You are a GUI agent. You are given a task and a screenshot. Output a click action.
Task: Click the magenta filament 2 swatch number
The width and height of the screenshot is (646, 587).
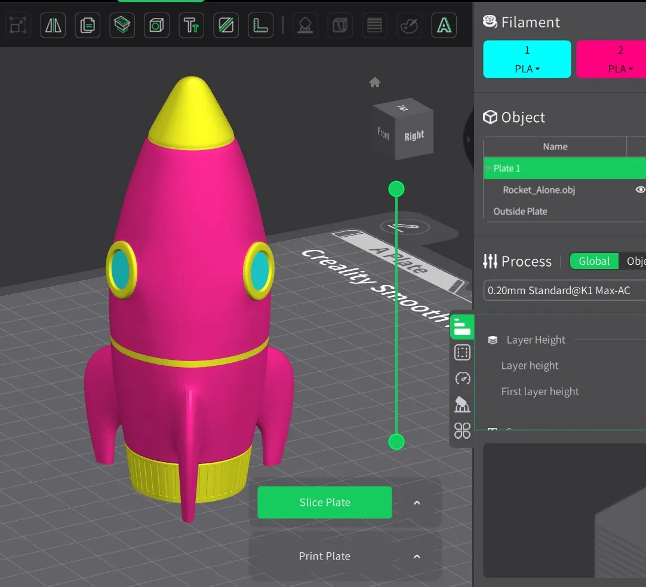pos(620,50)
